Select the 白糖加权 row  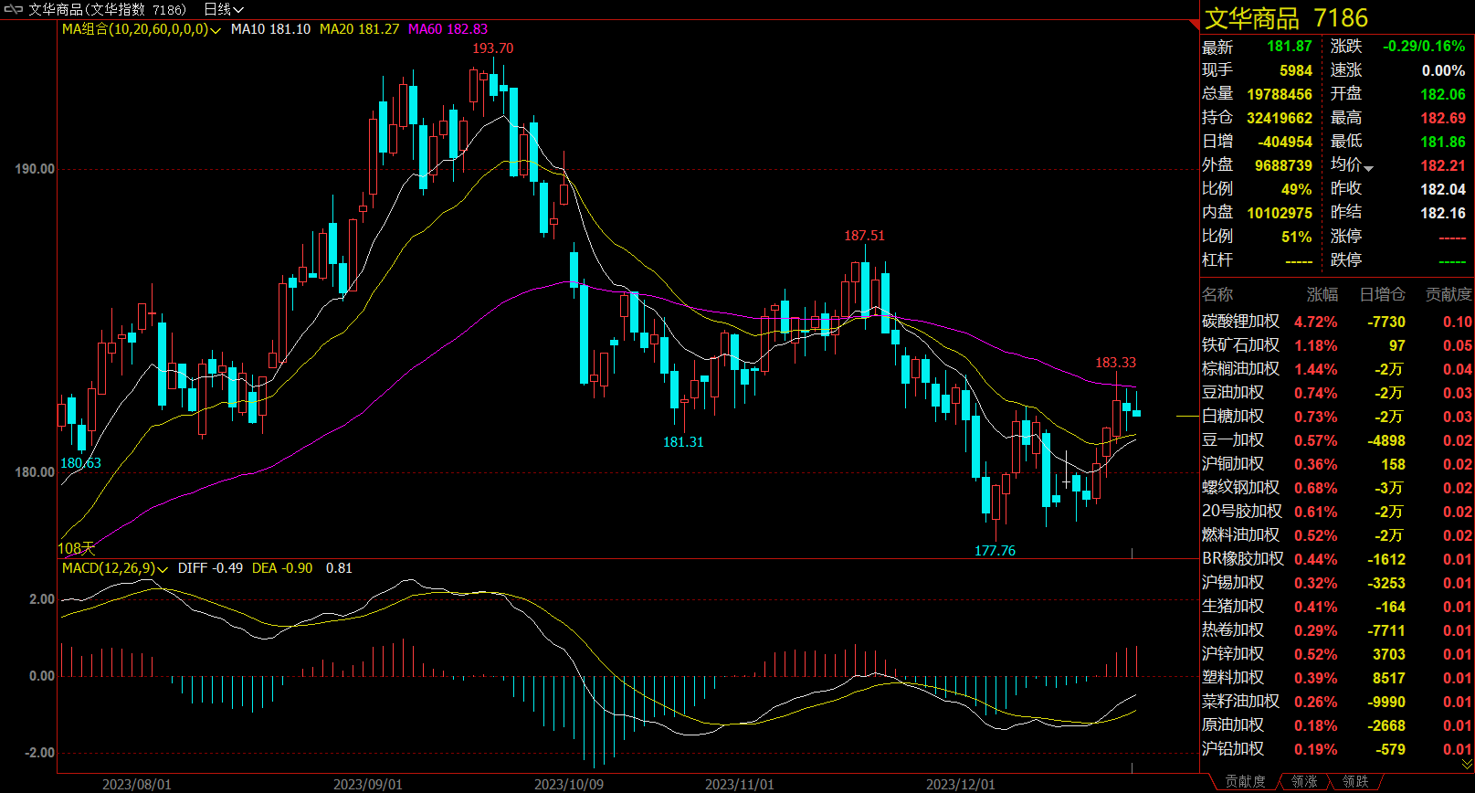point(1336,417)
